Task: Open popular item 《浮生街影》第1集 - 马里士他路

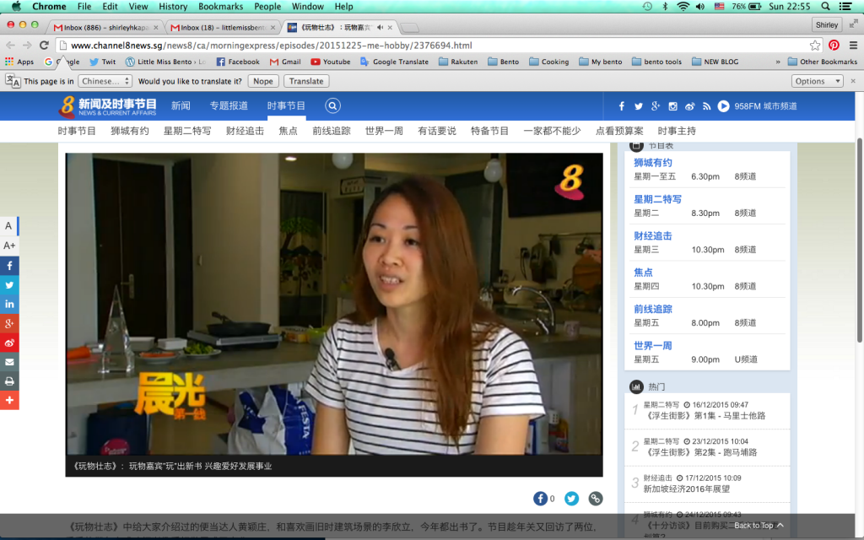Action: click(705, 416)
